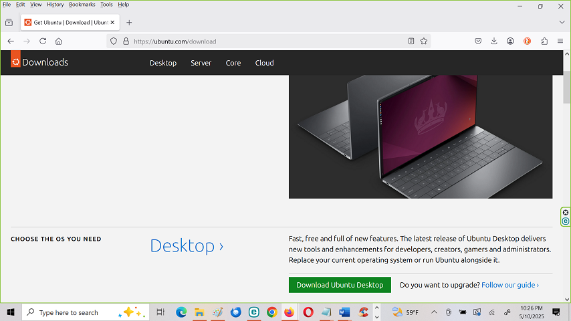Open the Bookmarks menu
Image resolution: width=571 pixels, height=321 pixels.
(82, 5)
